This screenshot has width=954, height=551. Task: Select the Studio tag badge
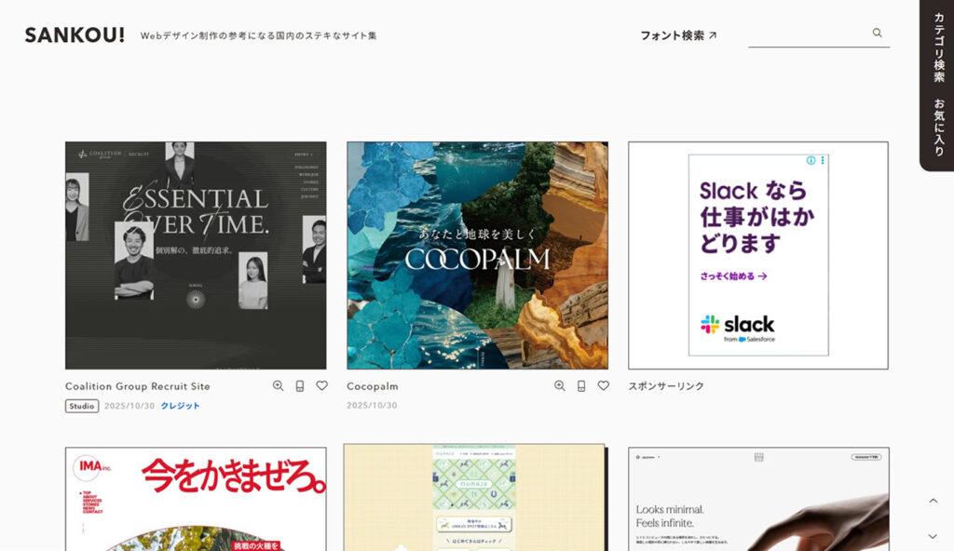tap(82, 406)
